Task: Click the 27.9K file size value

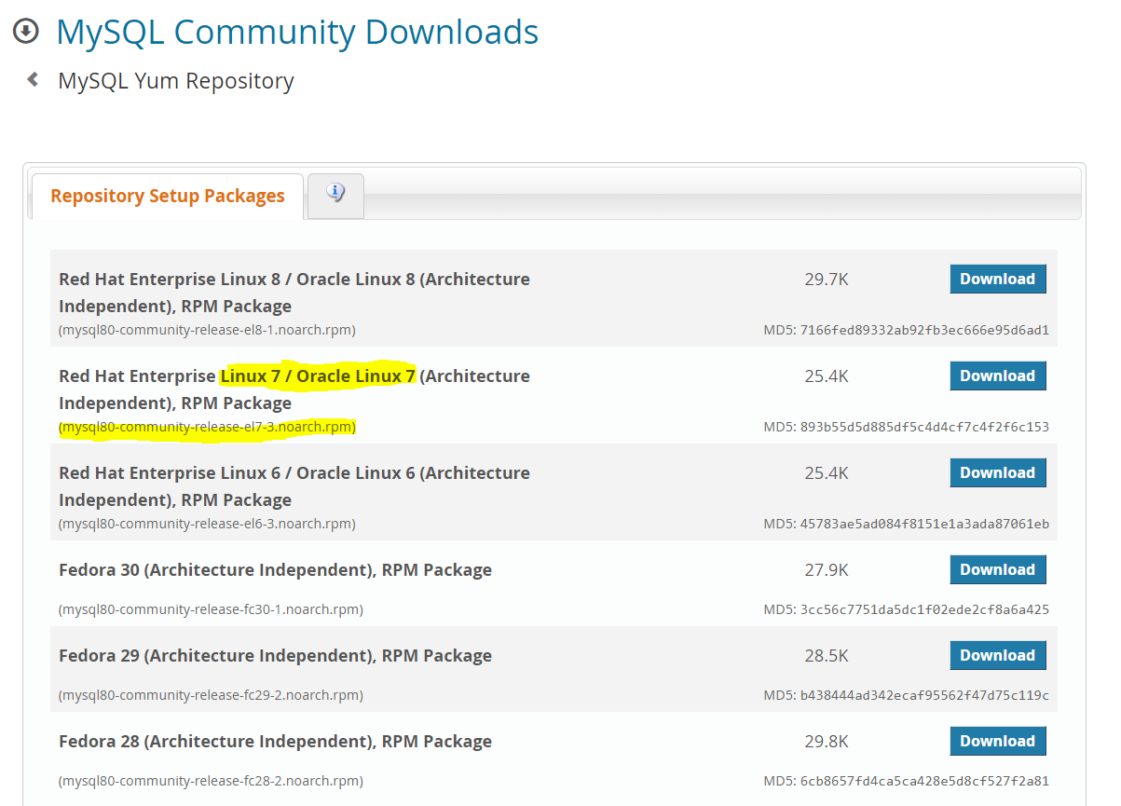Action: [x=827, y=569]
